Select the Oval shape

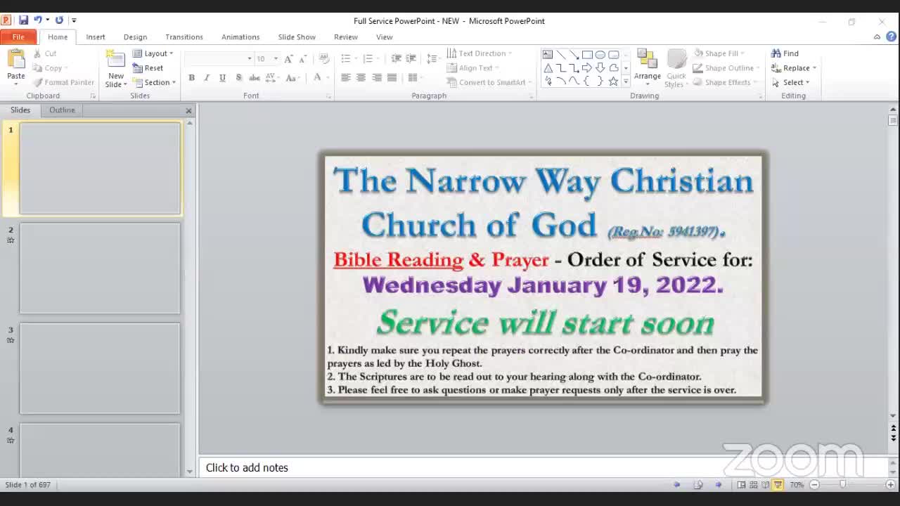tap(600, 55)
